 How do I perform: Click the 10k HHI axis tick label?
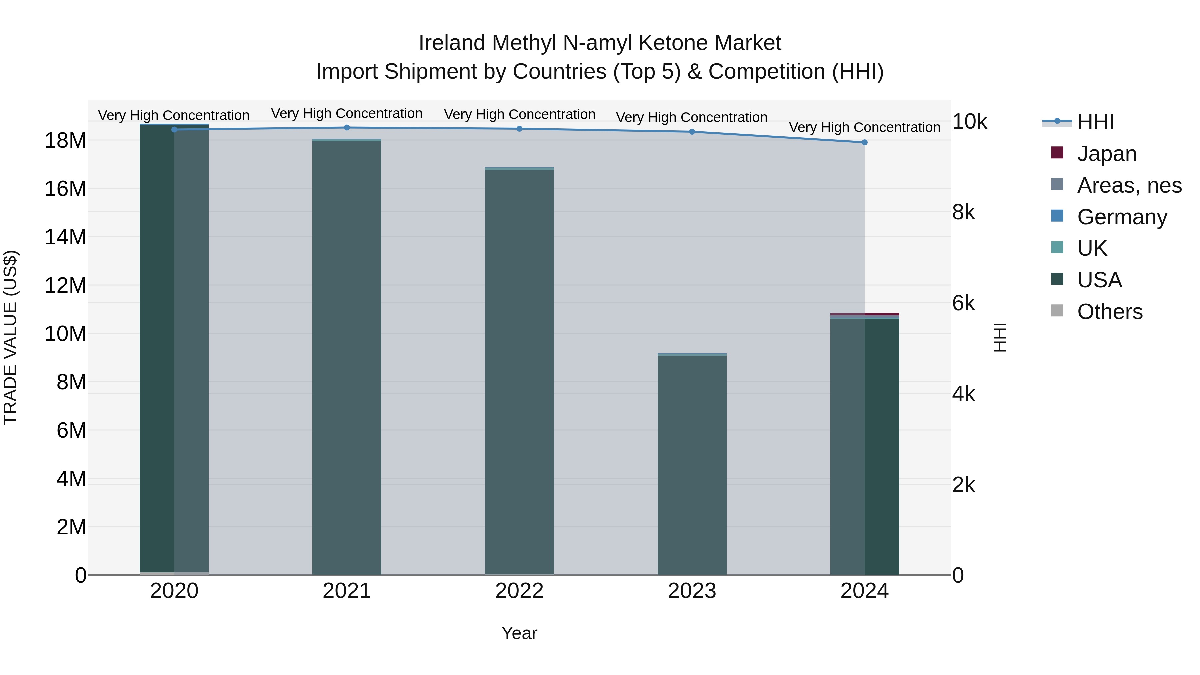(969, 122)
